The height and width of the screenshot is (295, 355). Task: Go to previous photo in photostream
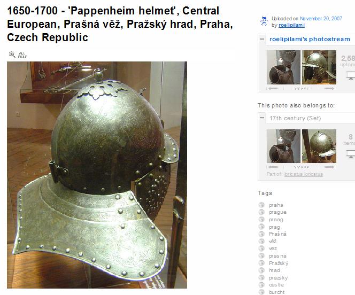273,89
